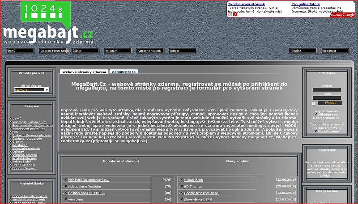Open Kategorie novinek top menu item
The image size is (358, 204).
pos(150,51)
